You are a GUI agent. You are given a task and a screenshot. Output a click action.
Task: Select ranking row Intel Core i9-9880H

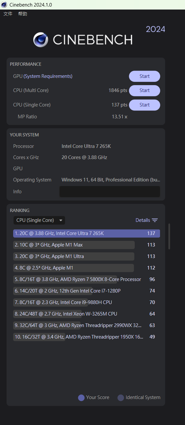coord(86,302)
